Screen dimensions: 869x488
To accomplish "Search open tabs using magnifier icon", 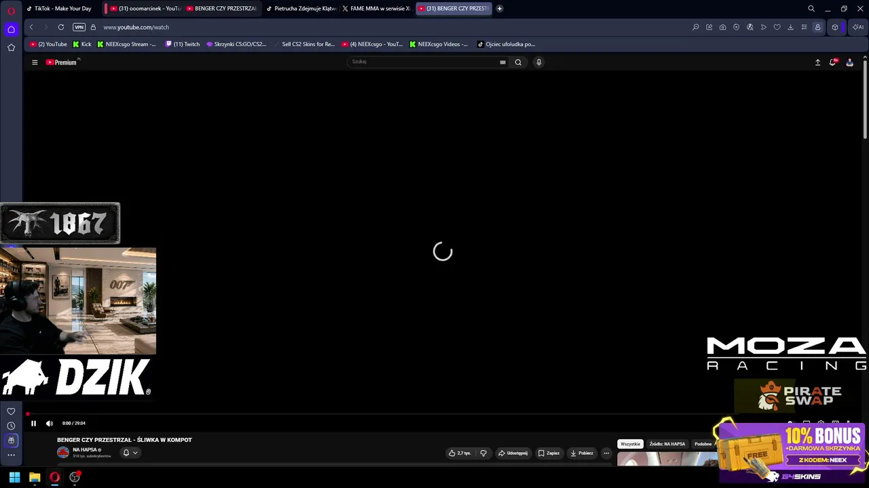I will click(811, 9).
